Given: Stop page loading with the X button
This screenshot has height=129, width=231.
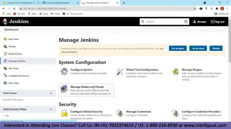Looking at the screenshot, I should (x=14, y=9).
